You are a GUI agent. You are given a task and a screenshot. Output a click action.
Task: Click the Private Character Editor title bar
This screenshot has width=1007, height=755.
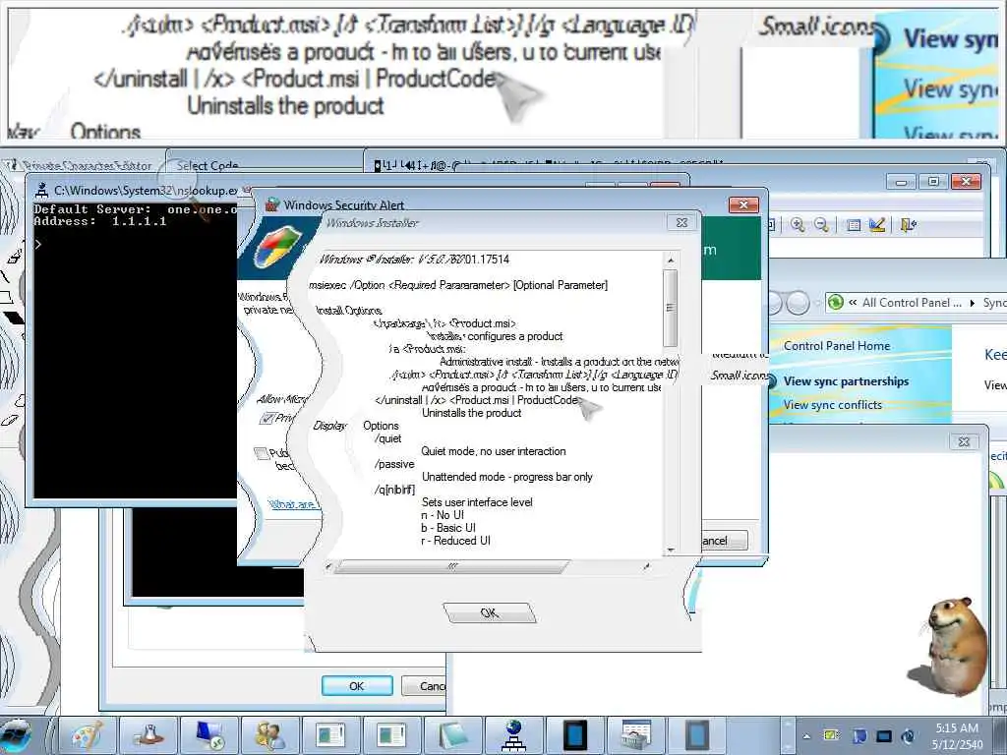87,165
